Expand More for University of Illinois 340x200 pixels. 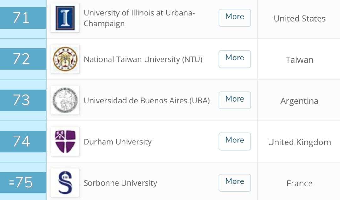point(235,18)
